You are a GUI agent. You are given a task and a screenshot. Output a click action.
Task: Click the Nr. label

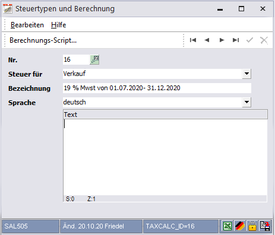point(12,60)
